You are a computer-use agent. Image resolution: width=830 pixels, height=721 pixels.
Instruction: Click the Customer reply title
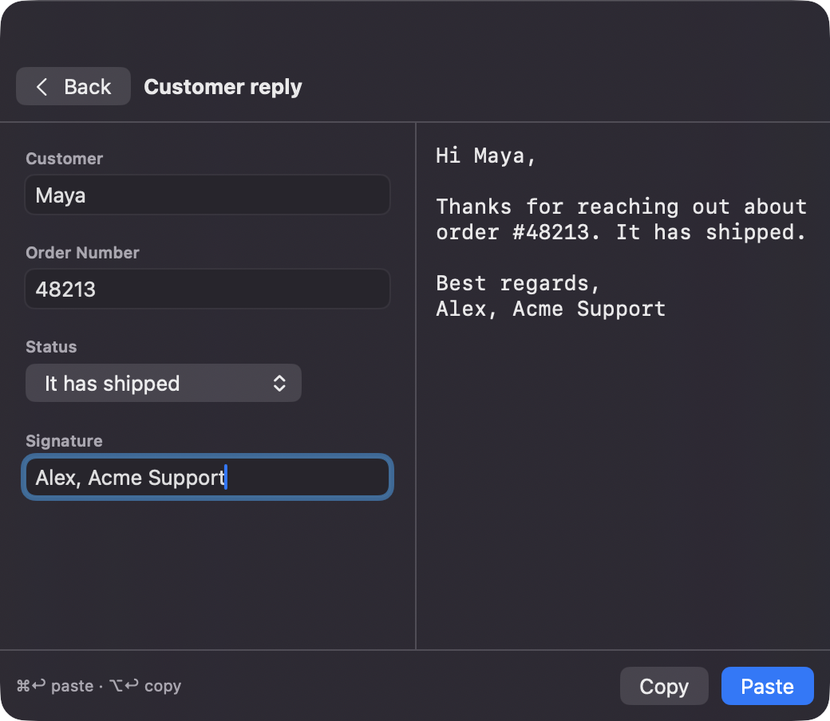click(x=223, y=87)
